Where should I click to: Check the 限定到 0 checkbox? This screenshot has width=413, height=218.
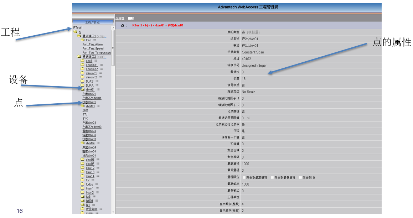(x=300, y=177)
